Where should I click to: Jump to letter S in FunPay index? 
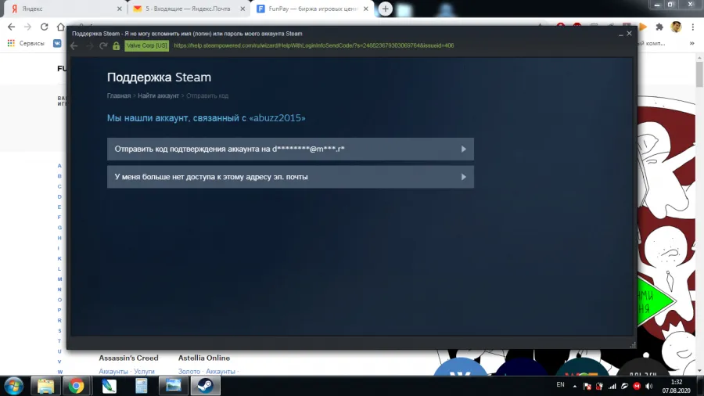[x=59, y=331]
